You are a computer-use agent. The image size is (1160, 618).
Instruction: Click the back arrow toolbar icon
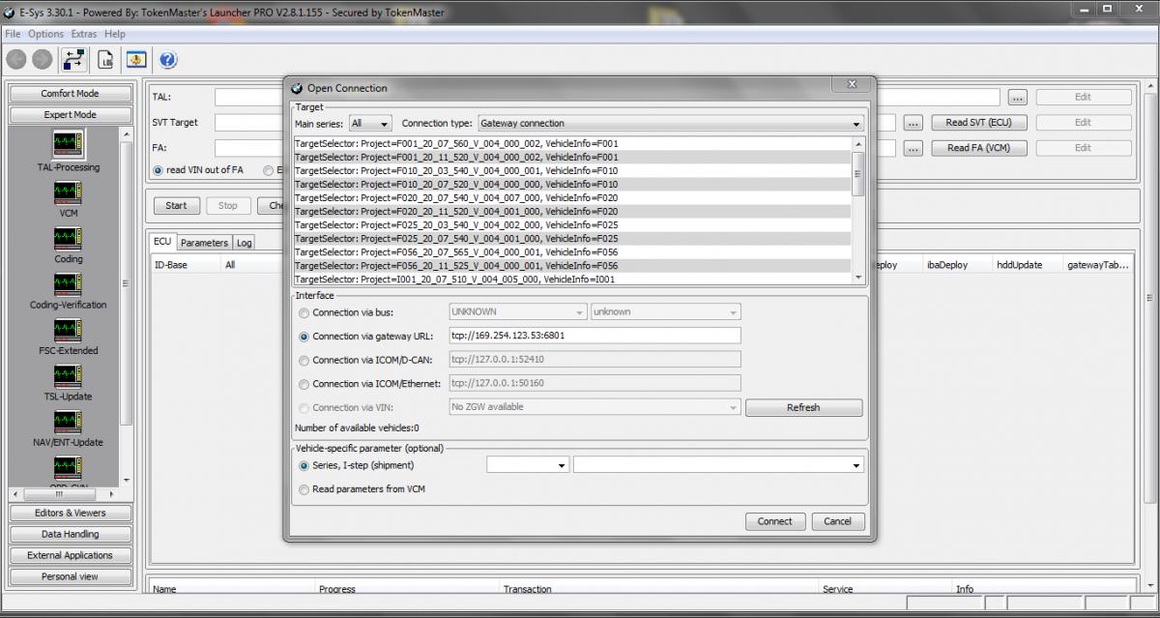(16, 60)
